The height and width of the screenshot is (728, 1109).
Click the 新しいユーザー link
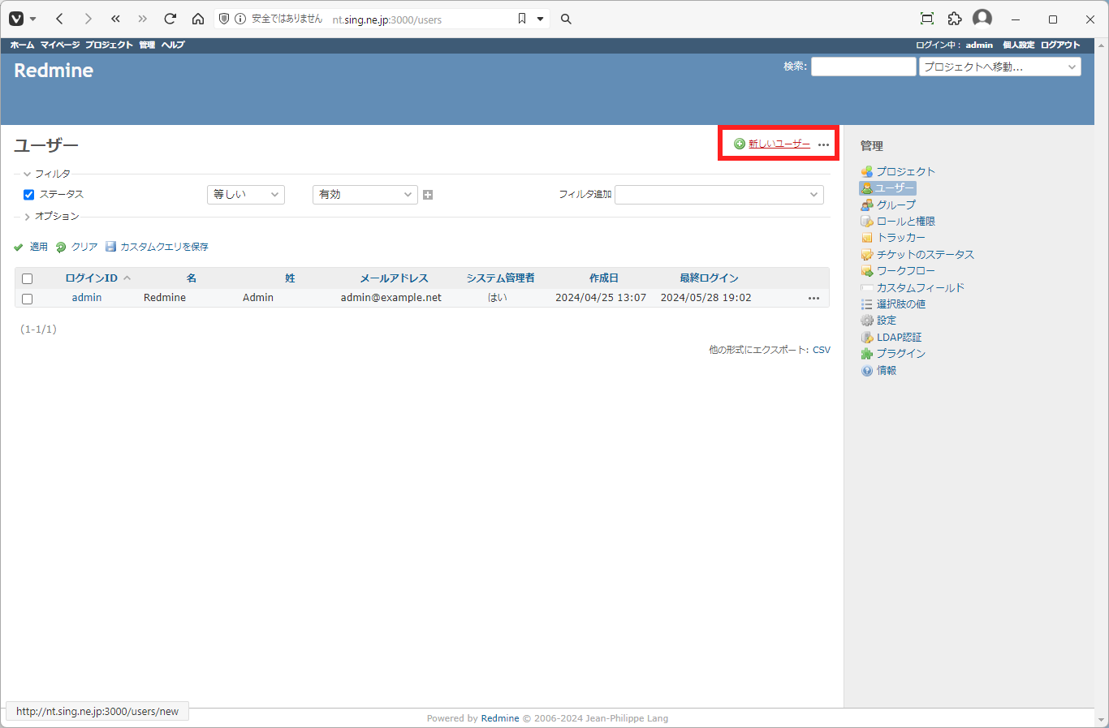(x=779, y=144)
